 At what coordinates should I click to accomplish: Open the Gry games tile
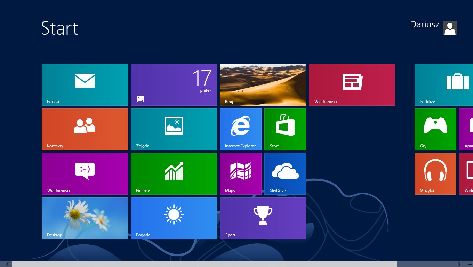pyautogui.click(x=435, y=129)
